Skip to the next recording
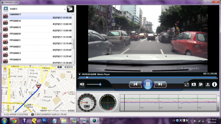 pos(160,84)
